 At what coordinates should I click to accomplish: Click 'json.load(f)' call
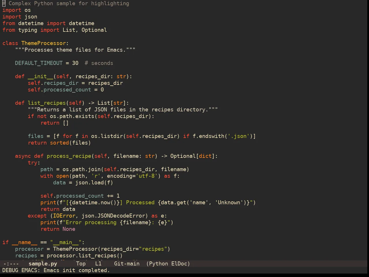(x=94, y=182)
